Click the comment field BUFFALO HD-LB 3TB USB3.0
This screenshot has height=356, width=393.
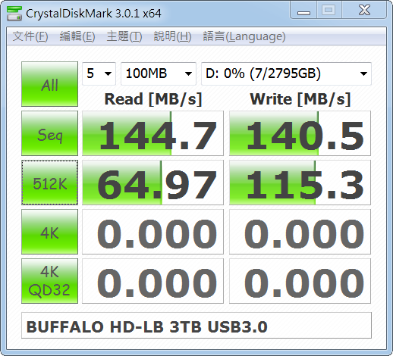[196, 326]
